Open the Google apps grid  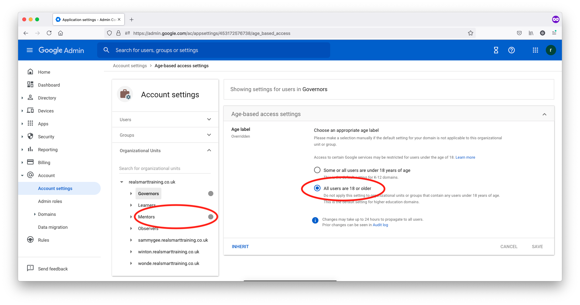(535, 50)
